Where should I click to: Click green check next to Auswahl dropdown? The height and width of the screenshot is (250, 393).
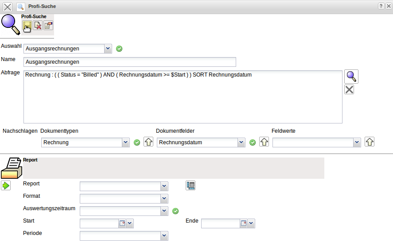click(119, 49)
